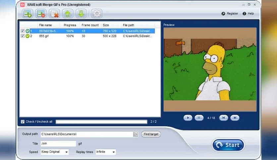Click the Register key icon
Screen dimensions: 277x160
pyautogui.click(x=223, y=14)
